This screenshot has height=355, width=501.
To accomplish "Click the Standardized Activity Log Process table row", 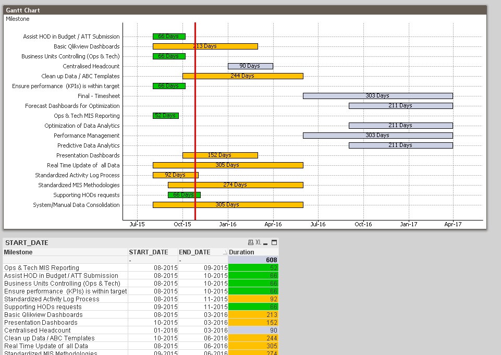I will point(52,299).
